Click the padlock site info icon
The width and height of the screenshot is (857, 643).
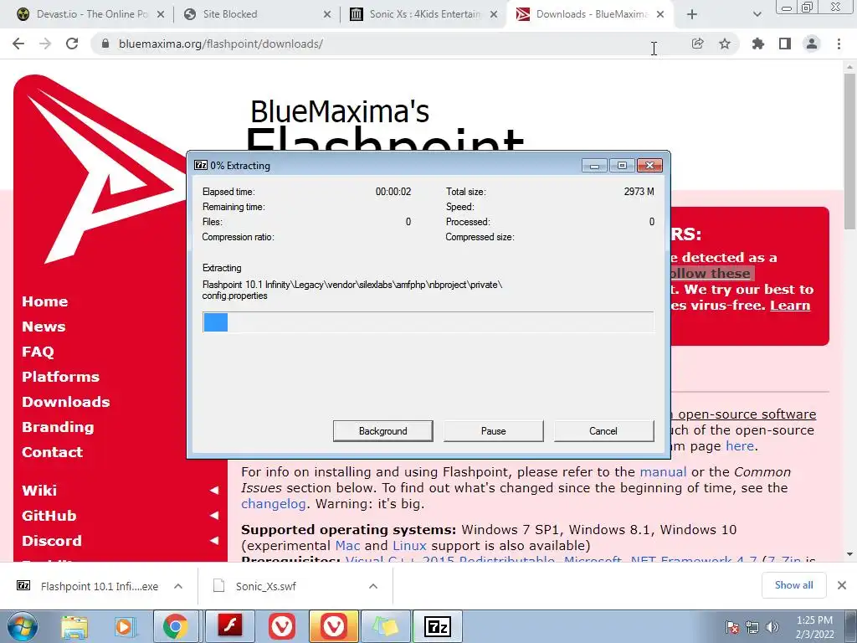(x=106, y=44)
